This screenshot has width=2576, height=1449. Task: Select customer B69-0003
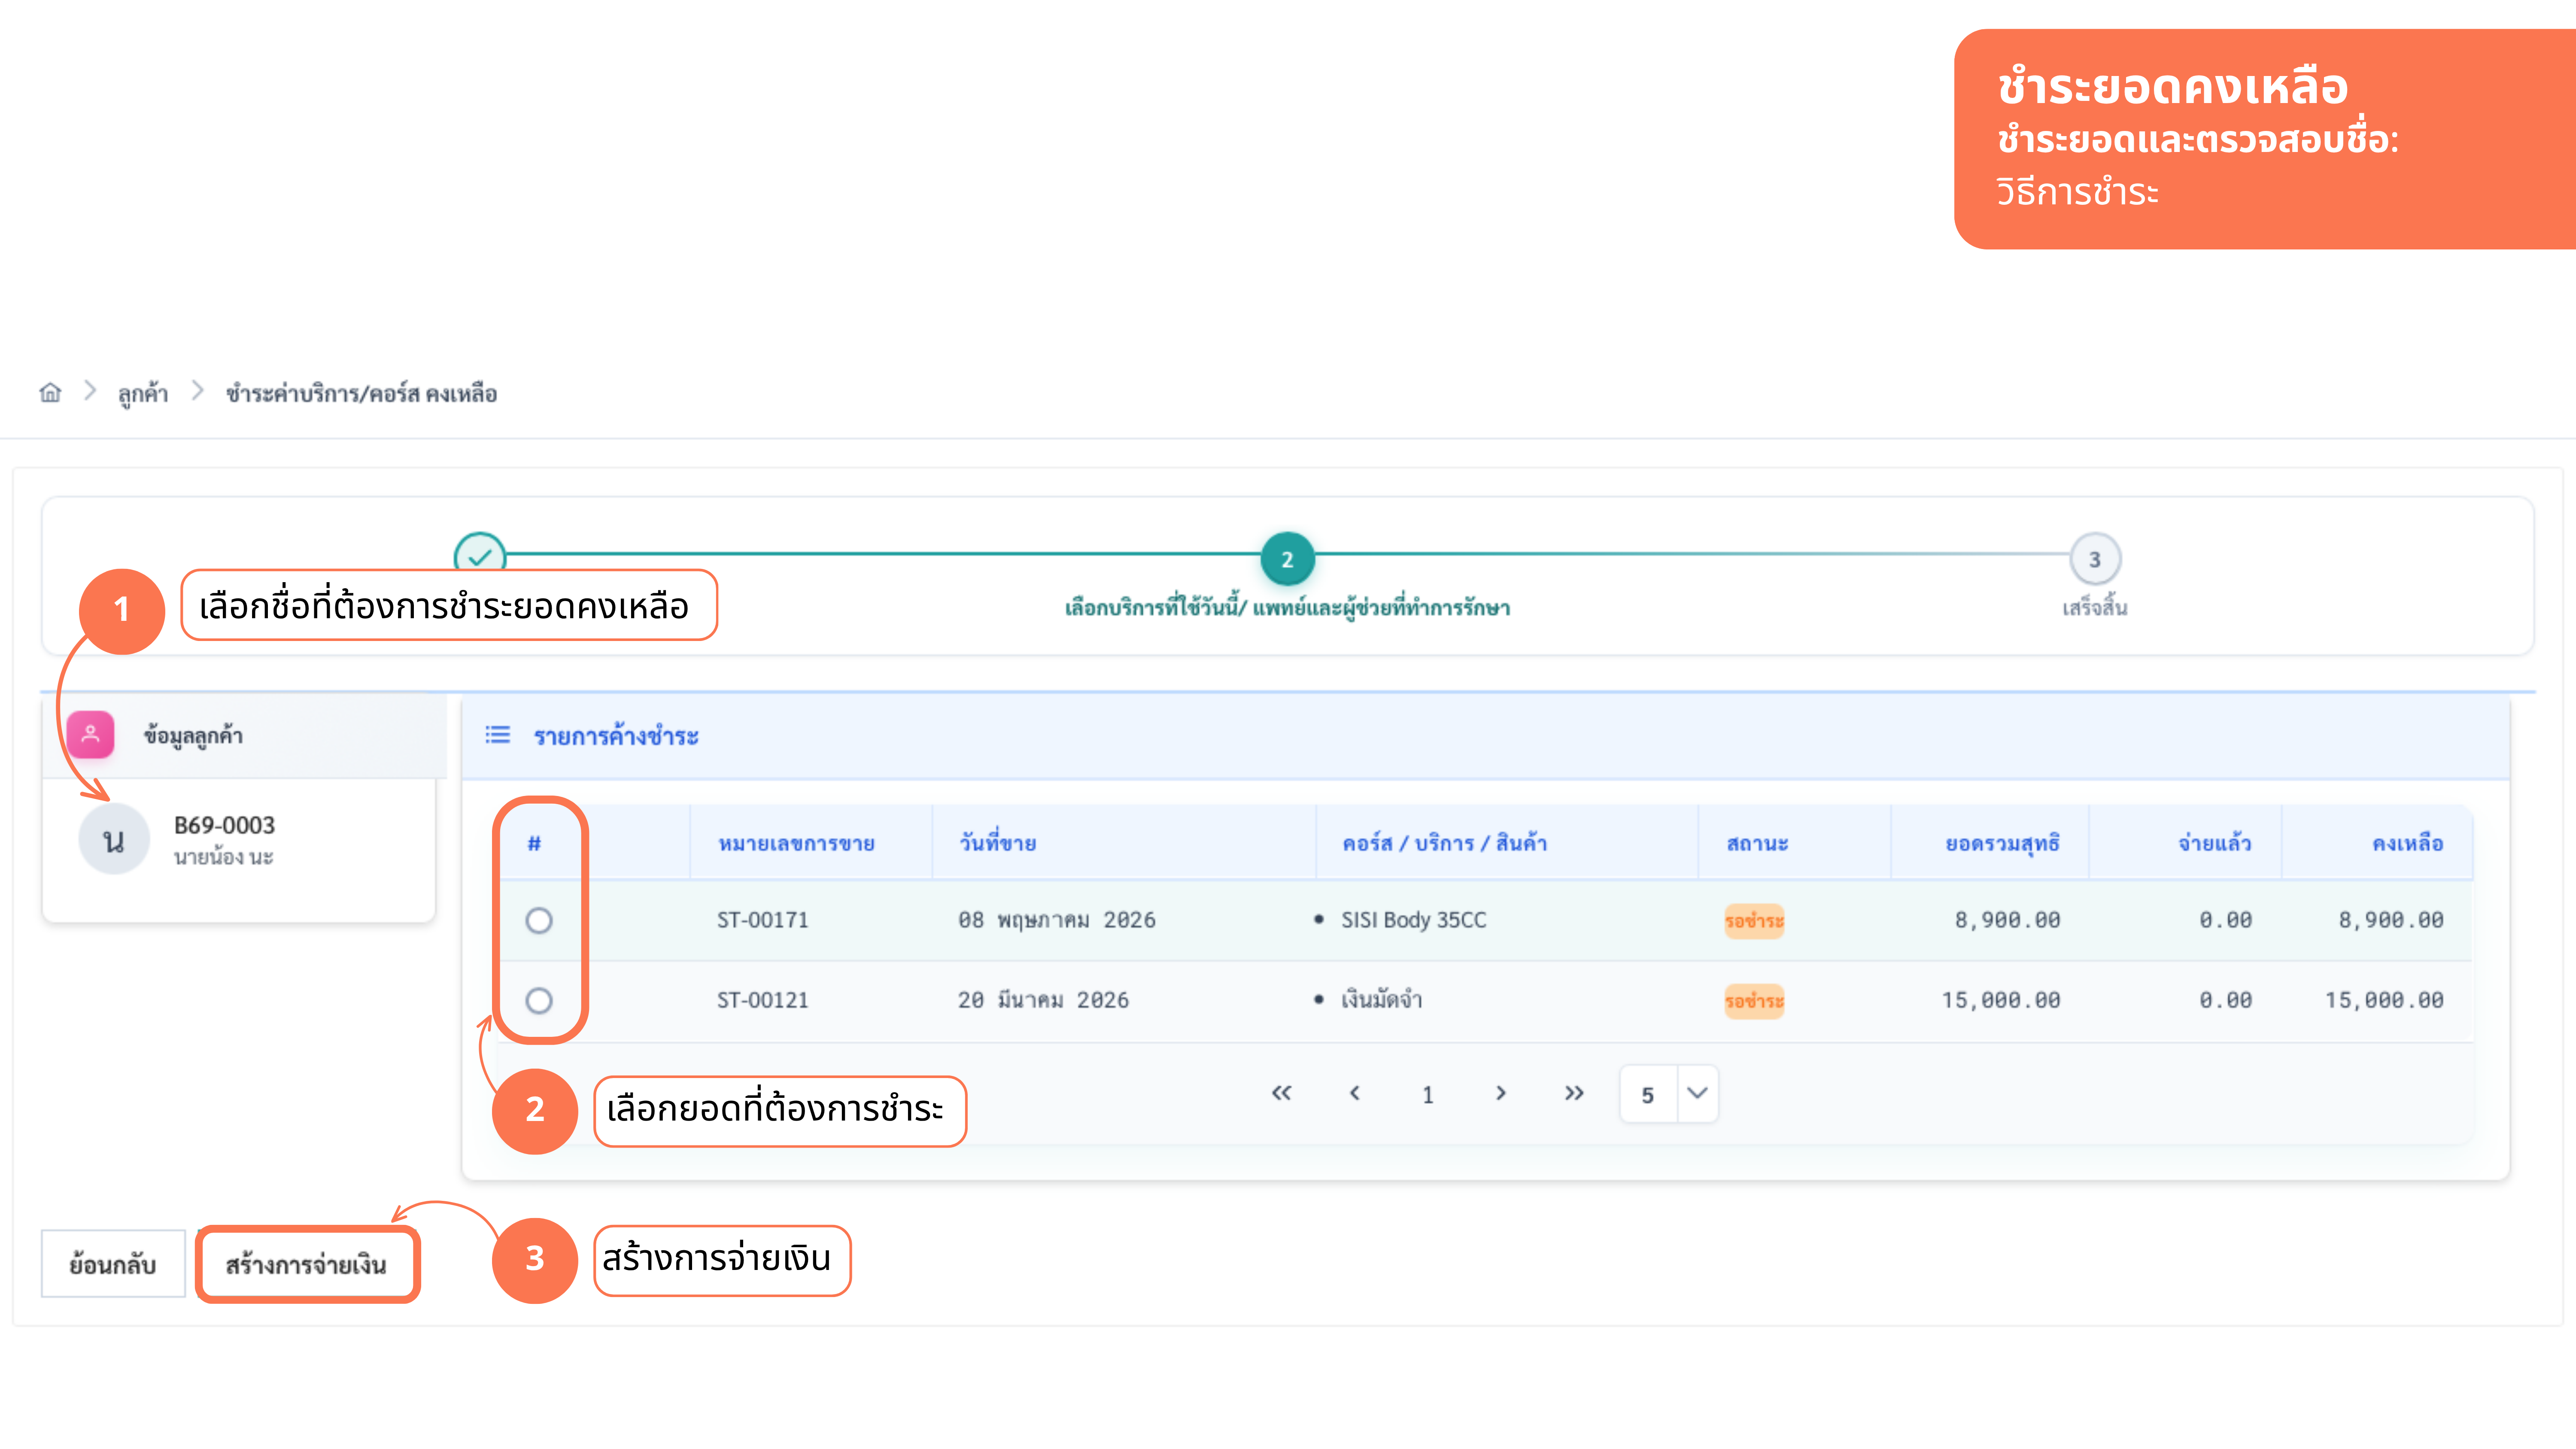[224, 825]
